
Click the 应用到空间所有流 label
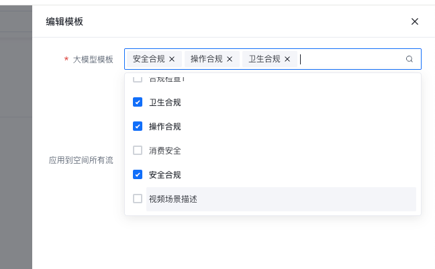pyautogui.click(x=81, y=161)
